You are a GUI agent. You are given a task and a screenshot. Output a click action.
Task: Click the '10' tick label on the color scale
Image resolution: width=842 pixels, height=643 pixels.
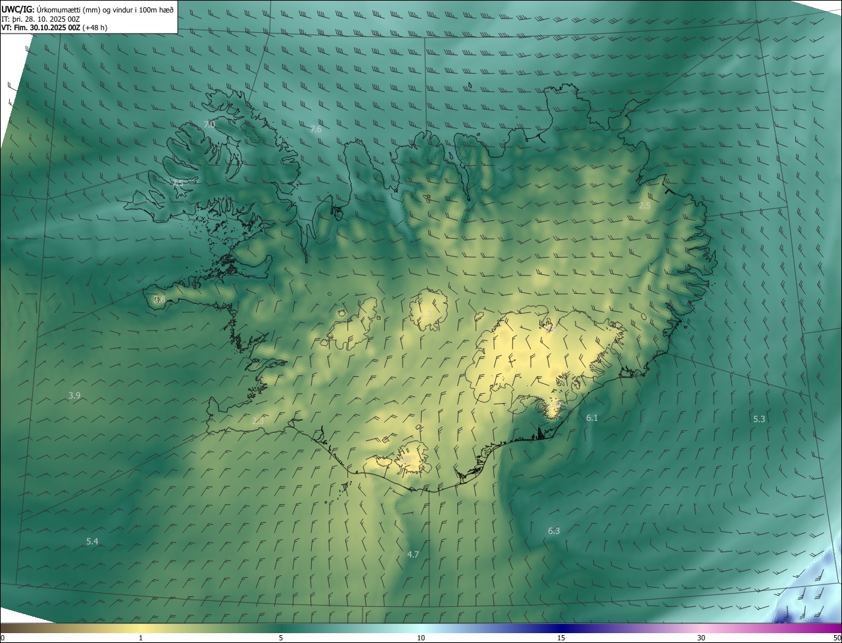(x=421, y=638)
